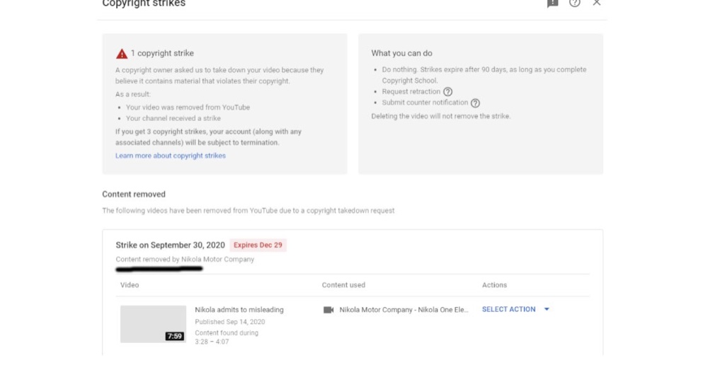Click the 'Actions' column header
This screenshot has width=708, height=372.
pos(494,285)
